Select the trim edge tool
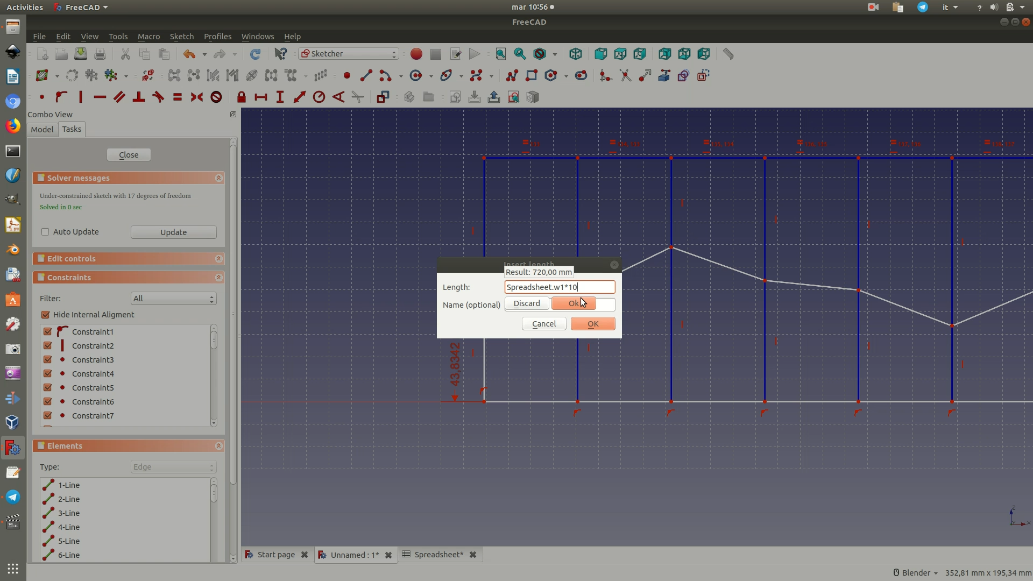 click(625, 76)
